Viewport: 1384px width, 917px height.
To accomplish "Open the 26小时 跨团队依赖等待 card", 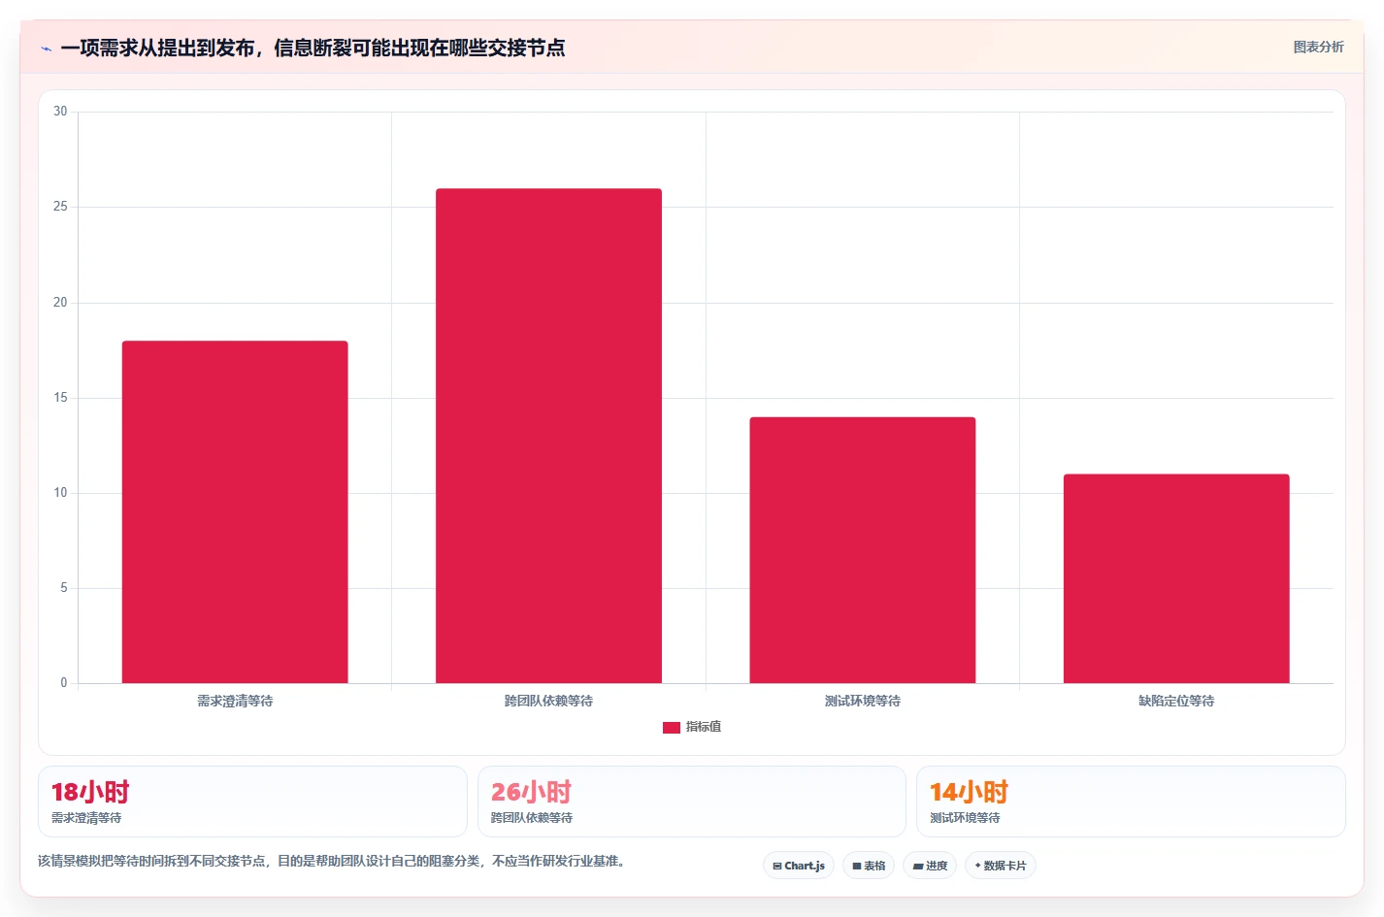I will point(691,802).
